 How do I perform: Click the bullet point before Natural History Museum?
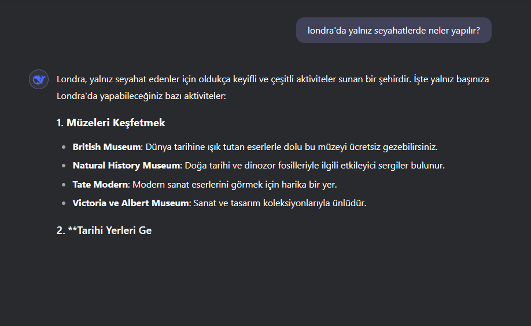coord(64,166)
